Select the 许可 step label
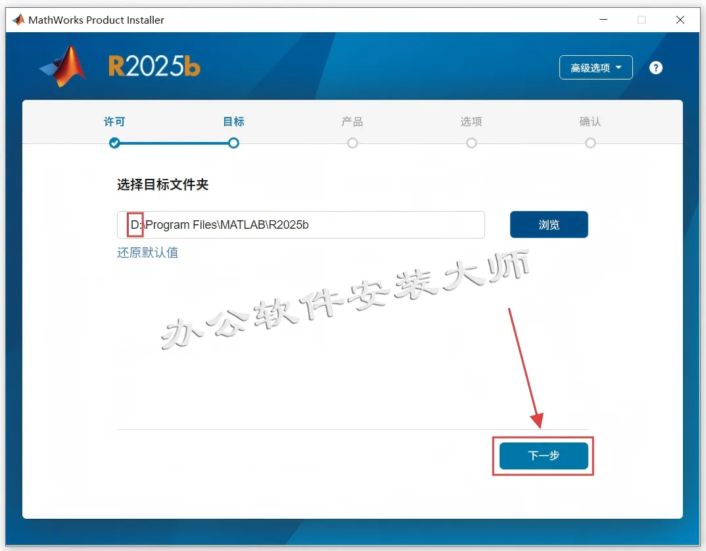This screenshot has width=706, height=551. [x=114, y=122]
